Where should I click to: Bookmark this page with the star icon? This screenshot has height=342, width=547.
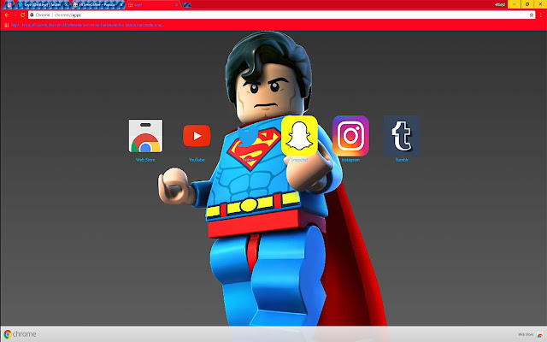pyautogui.click(x=532, y=15)
